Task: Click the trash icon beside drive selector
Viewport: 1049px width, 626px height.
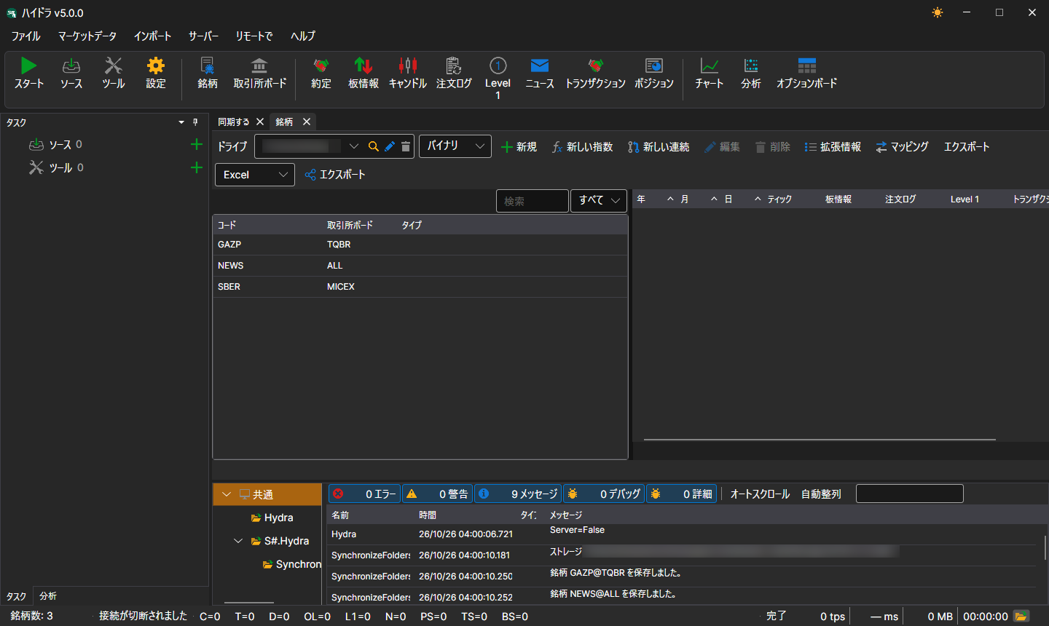Action: (x=406, y=146)
